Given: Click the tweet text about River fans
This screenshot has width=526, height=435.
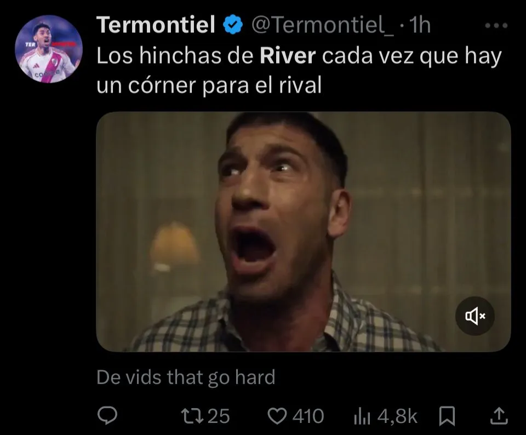Looking at the screenshot, I should click(x=299, y=70).
